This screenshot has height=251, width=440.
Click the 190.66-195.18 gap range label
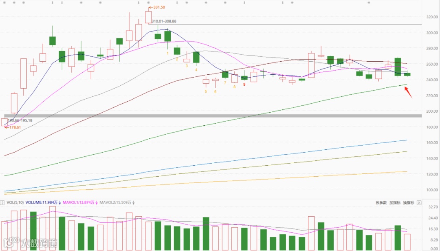coord(20,120)
